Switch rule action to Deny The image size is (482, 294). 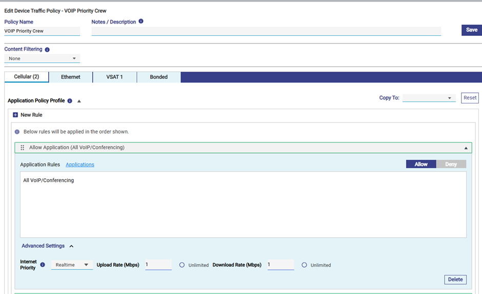click(451, 164)
